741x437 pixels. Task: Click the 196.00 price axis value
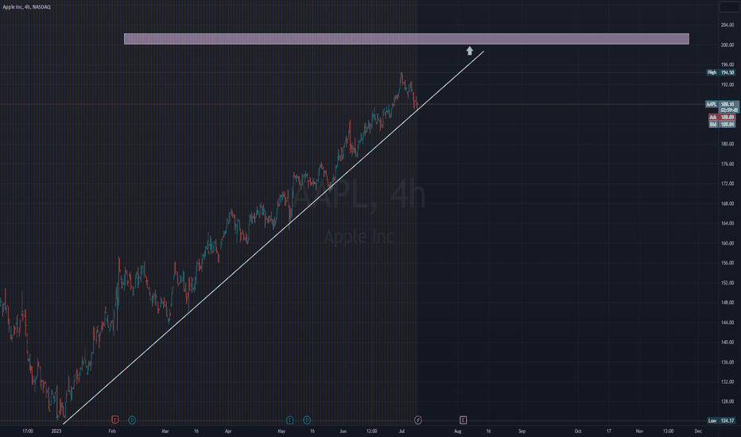click(x=727, y=64)
